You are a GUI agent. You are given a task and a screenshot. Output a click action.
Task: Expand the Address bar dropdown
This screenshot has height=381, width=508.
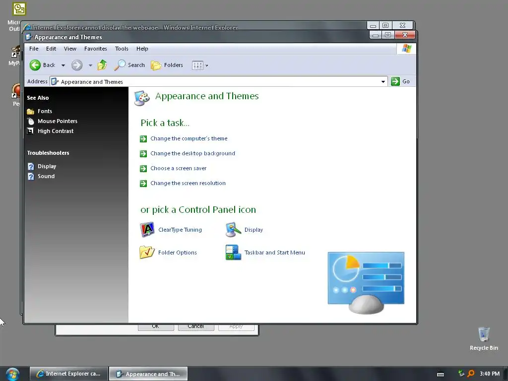[x=383, y=82]
